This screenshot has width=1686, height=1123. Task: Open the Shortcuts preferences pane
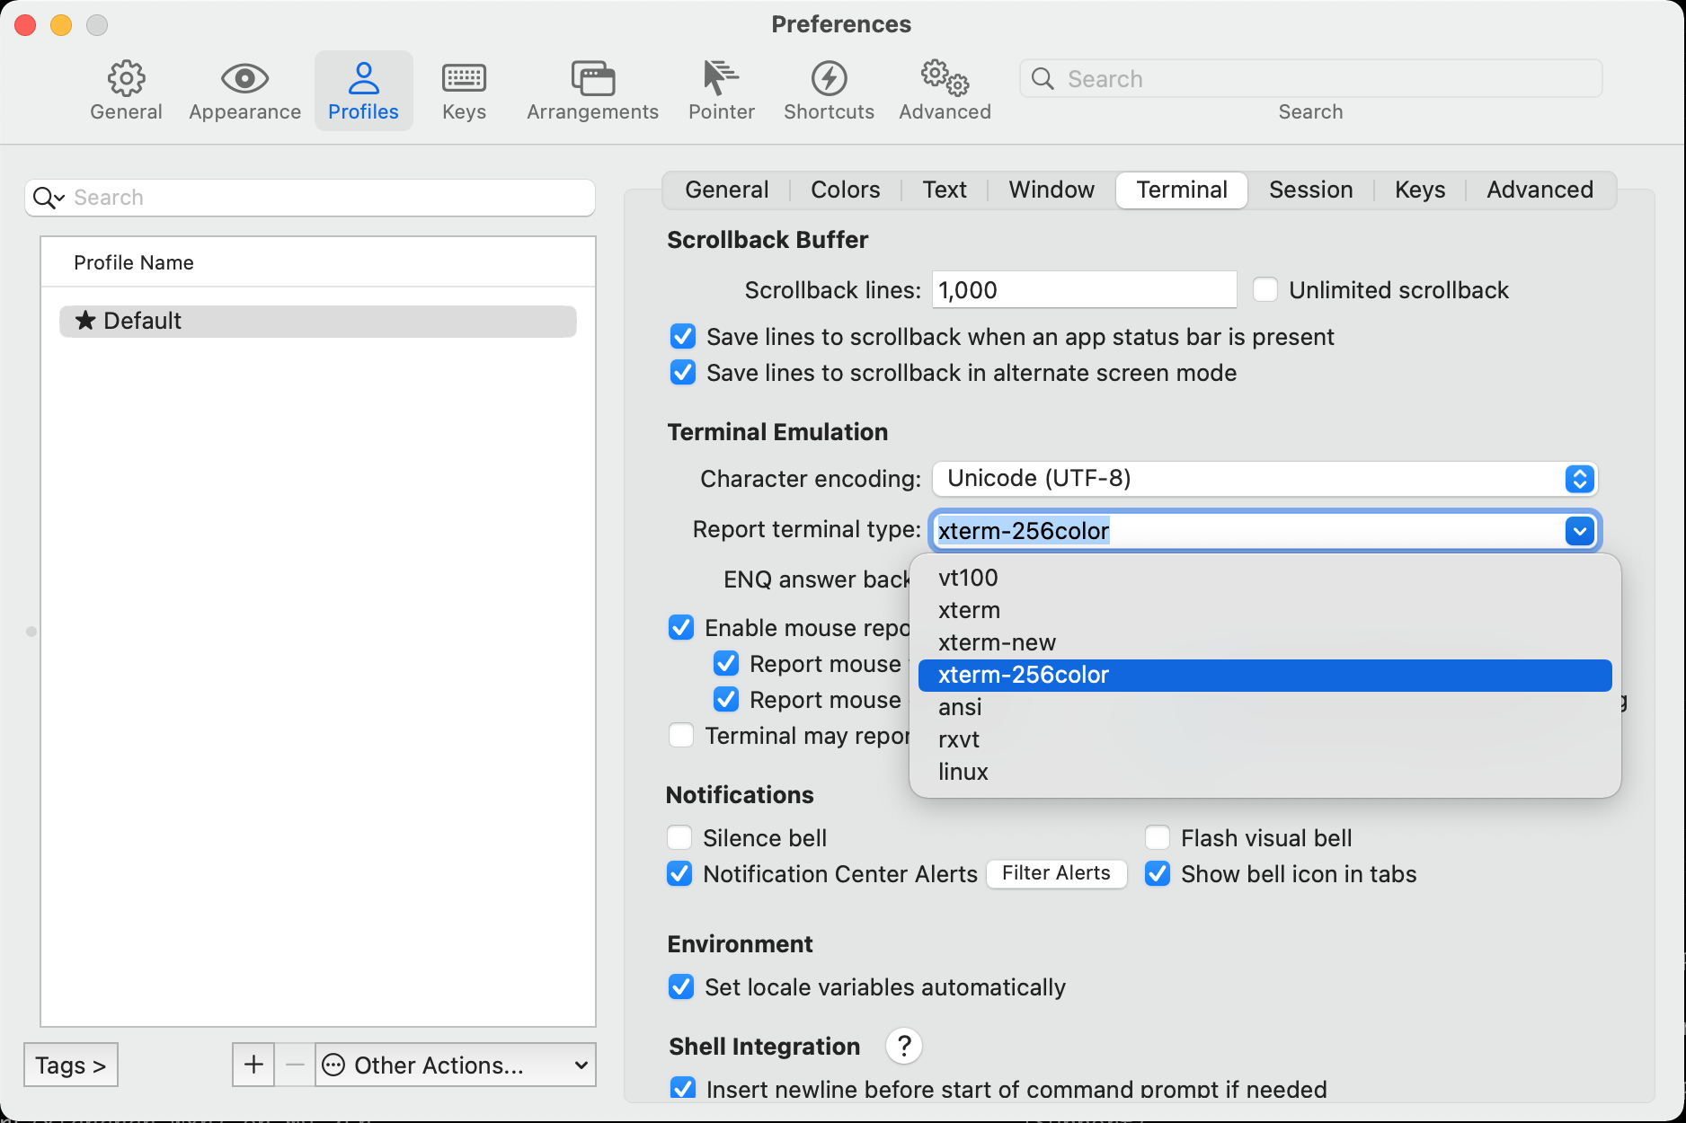(829, 90)
